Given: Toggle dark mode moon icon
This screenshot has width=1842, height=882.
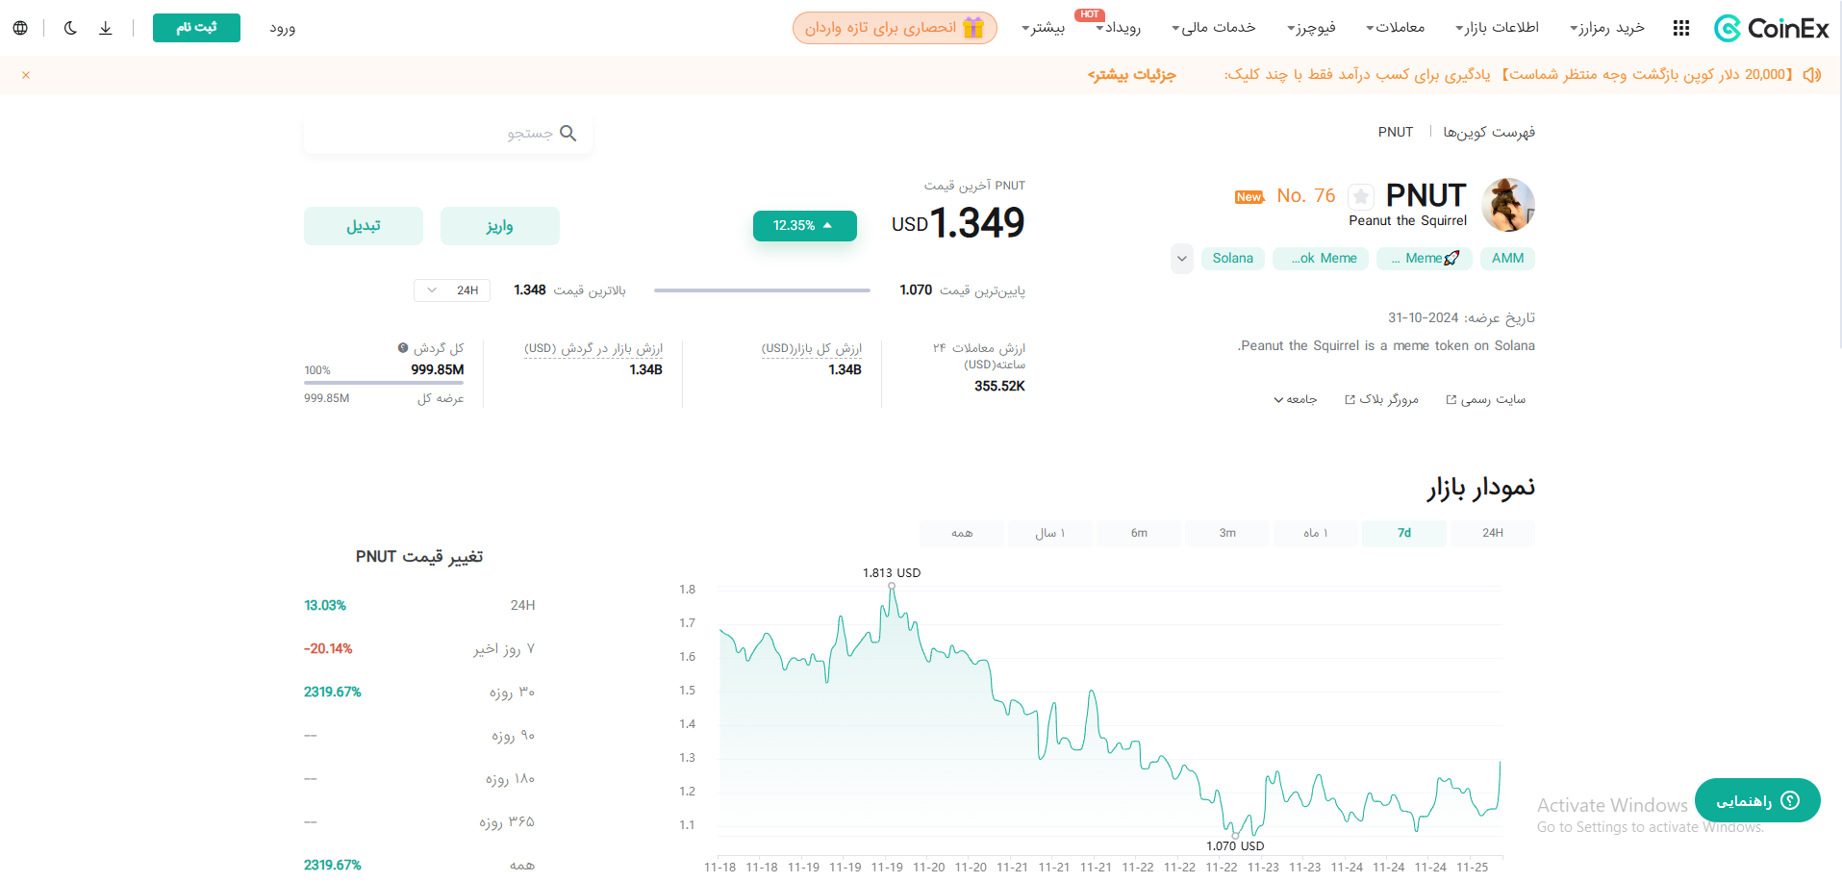Looking at the screenshot, I should (x=70, y=28).
